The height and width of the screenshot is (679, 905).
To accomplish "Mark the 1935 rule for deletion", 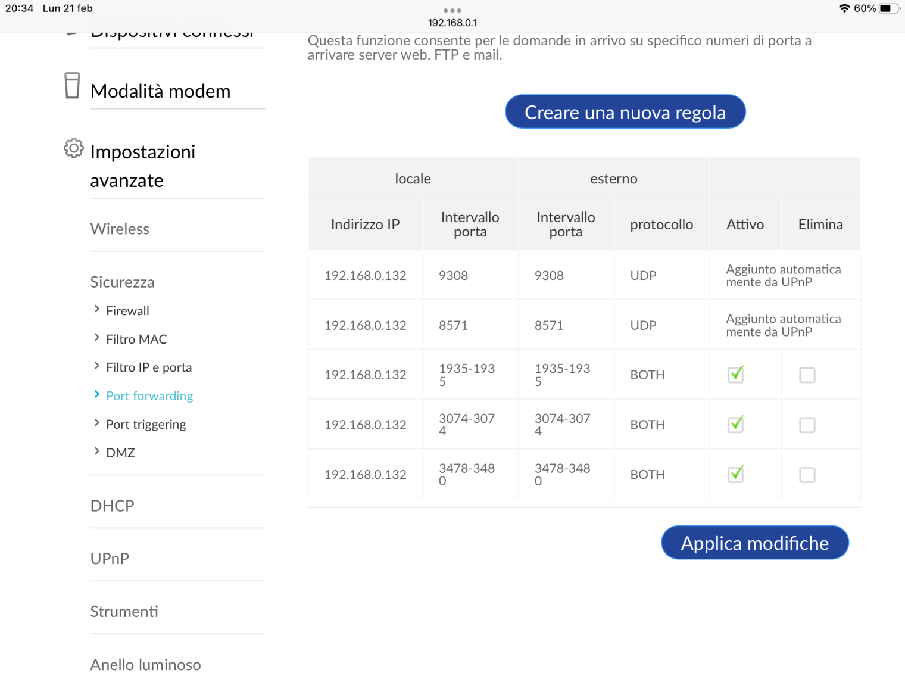I will point(807,375).
